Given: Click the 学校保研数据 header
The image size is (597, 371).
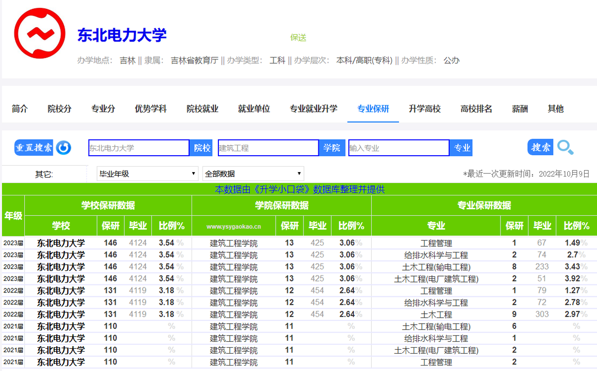Looking at the screenshot, I should pyautogui.click(x=108, y=205).
